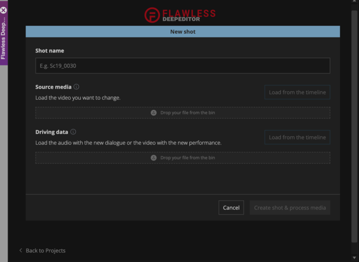The width and height of the screenshot is (359, 262).
Task: Click the scrollbar down arrow
Action: click(x=354, y=258)
